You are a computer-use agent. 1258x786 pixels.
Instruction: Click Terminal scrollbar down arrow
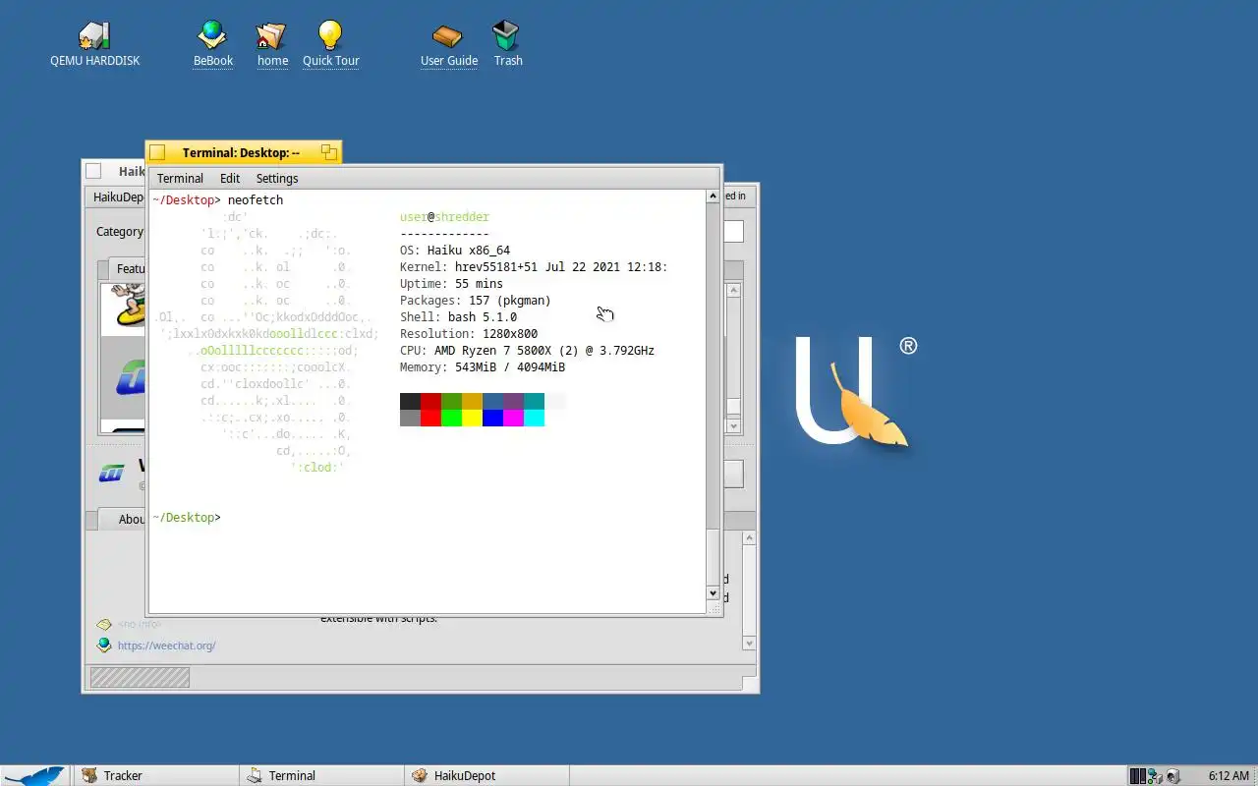point(714,593)
